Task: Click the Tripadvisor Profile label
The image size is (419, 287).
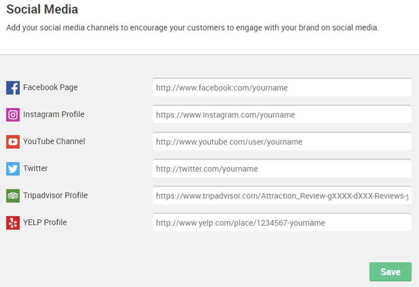Action: coord(55,195)
